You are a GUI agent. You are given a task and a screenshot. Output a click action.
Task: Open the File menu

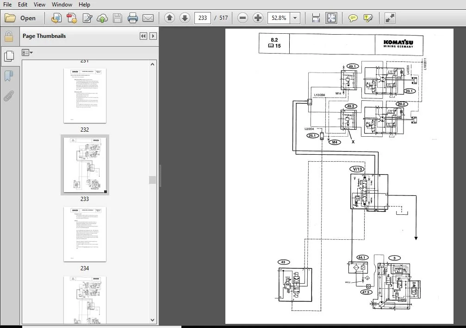click(x=7, y=5)
